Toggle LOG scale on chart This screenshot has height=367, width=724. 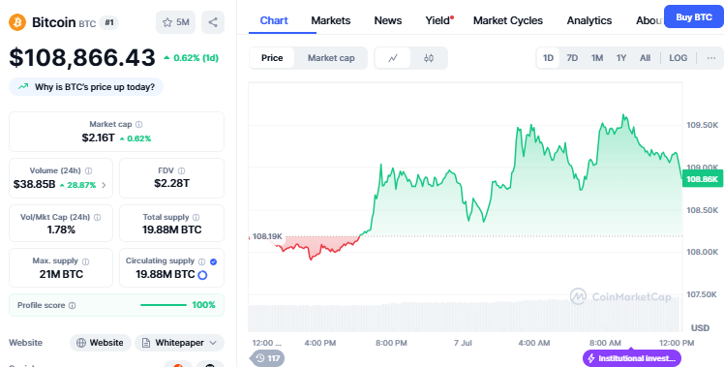678,58
